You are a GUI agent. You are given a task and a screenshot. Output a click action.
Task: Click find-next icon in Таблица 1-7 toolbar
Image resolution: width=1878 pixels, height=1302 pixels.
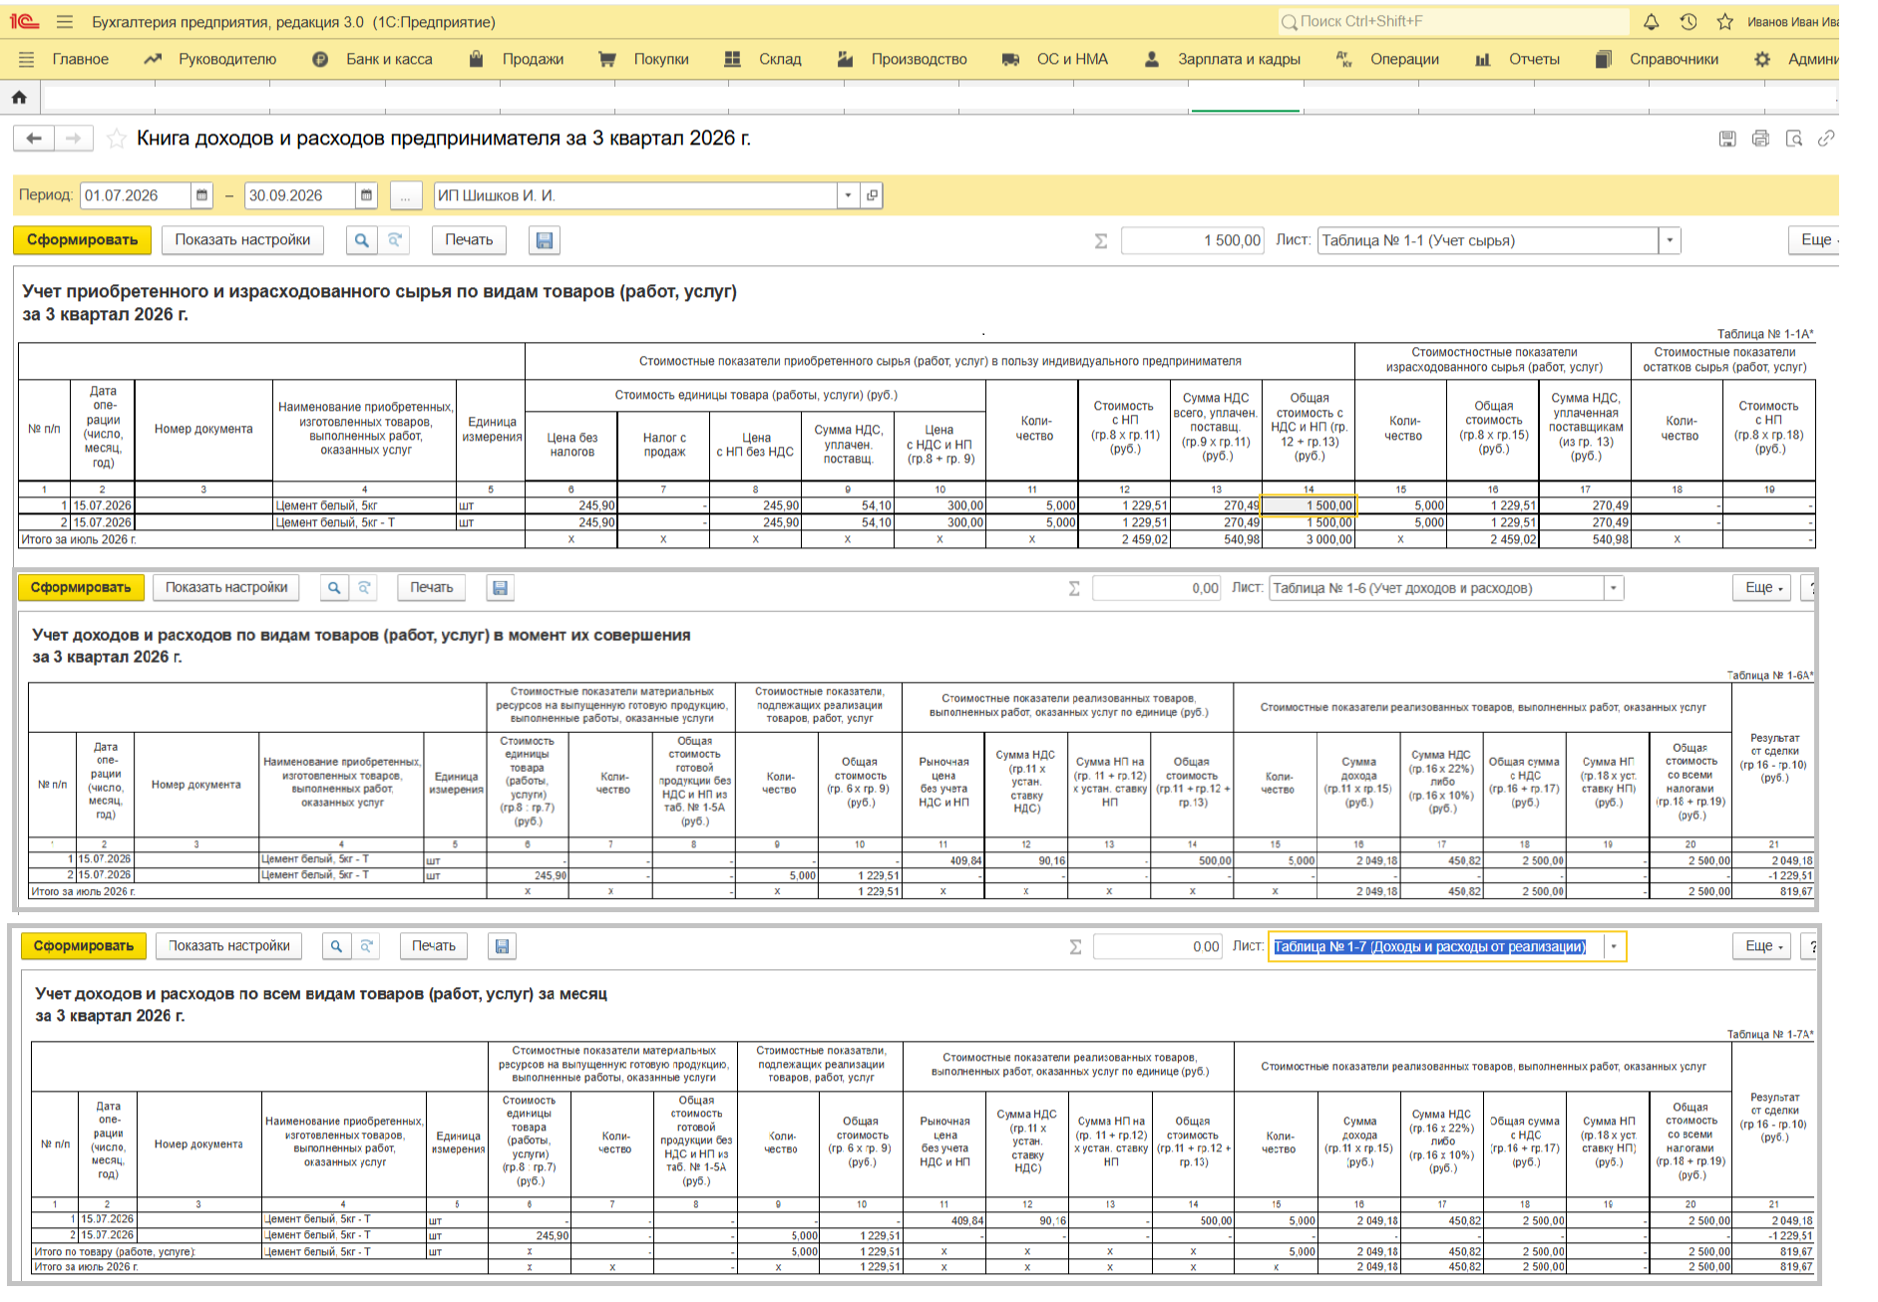(x=367, y=946)
